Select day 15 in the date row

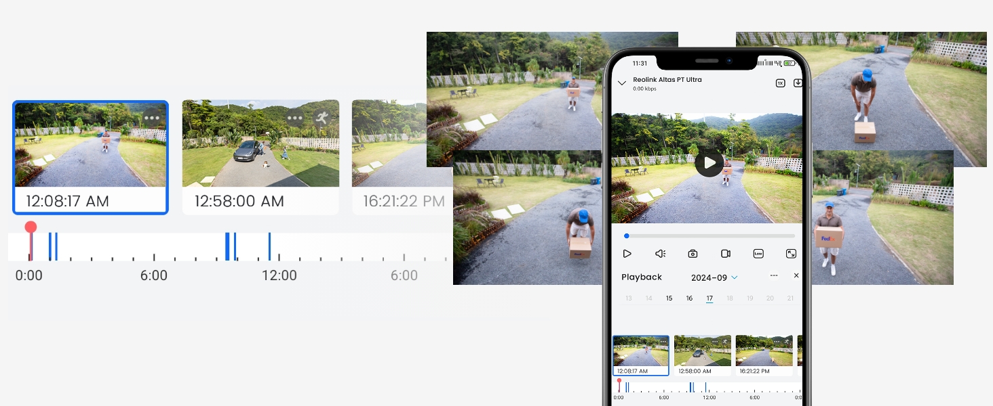click(669, 298)
